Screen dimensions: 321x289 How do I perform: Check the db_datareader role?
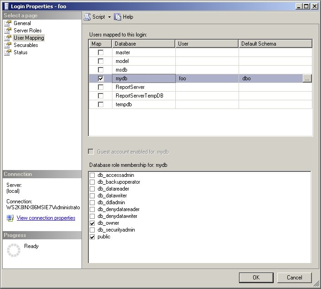click(x=92, y=189)
